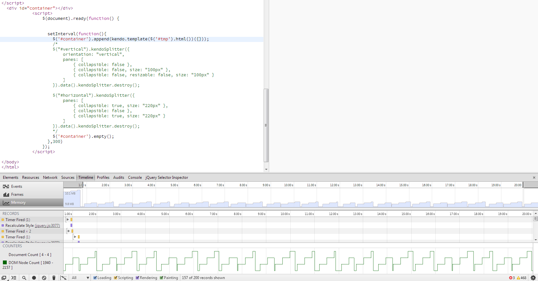This screenshot has height=281, width=538.
Task: Click the garbage collect trash icon
Action: 54,278
